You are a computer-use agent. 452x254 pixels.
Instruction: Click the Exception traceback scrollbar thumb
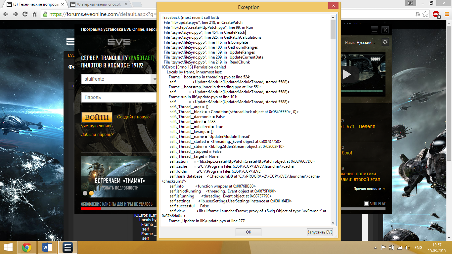pyautogui.click(x=333, y=30)
